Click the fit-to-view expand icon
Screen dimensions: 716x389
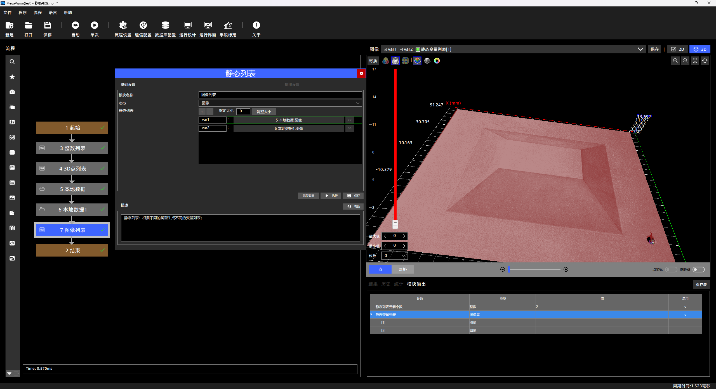[695, 61]
